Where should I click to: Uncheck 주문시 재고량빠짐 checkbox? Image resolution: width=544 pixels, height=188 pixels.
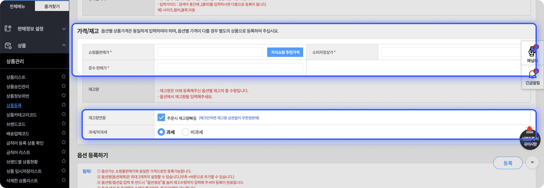pyautogui.click(x=161, y=118)
